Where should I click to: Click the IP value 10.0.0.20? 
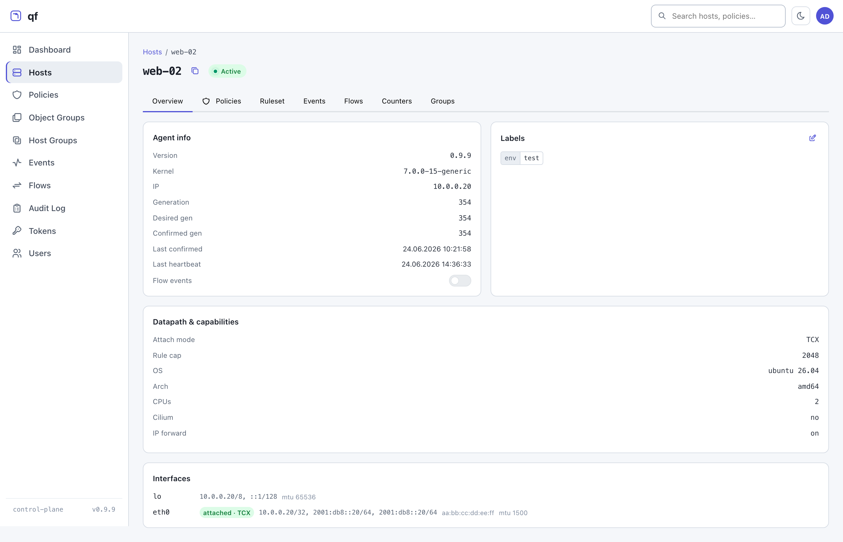point(452,187)
